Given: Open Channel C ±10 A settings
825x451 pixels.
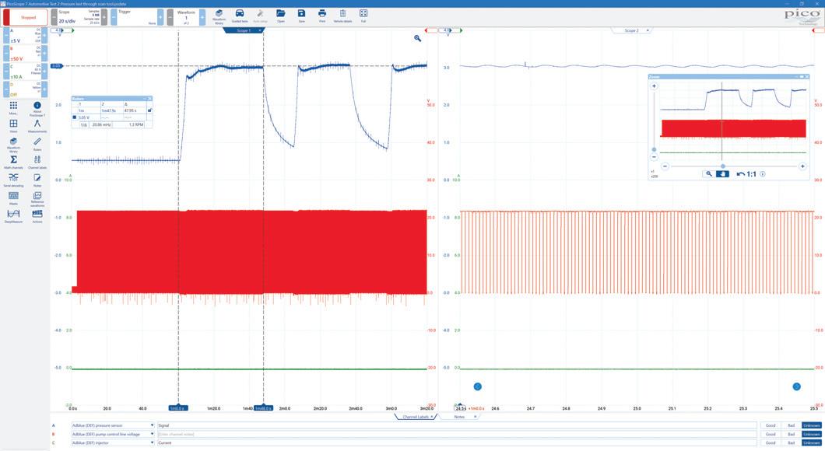Looking at the screenshot, I should [25, 72].
